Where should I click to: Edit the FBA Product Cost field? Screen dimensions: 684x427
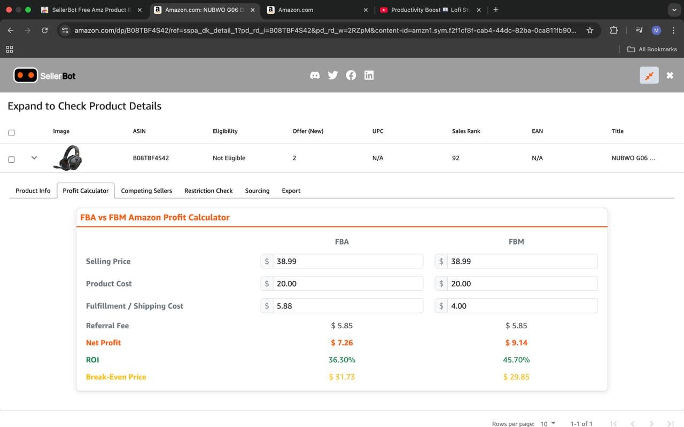pyautogui.click(x=348, y=283)
